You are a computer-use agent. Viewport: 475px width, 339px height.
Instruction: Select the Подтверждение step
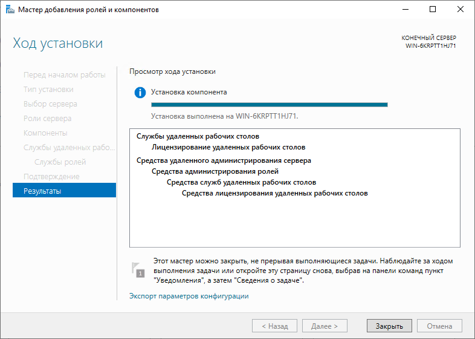51,177
